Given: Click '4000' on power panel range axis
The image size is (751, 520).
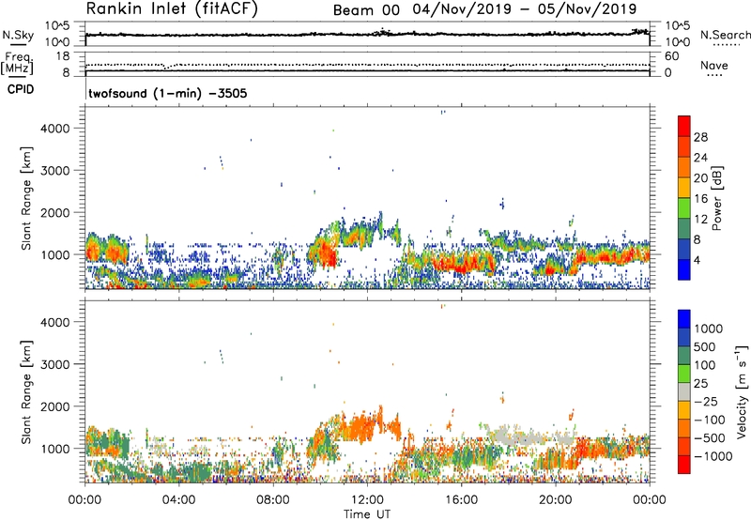Looking at the screenshot, I should [55, 129].
